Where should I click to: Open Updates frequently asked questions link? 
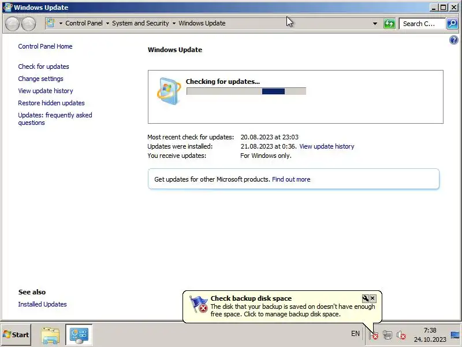(55, 119)
